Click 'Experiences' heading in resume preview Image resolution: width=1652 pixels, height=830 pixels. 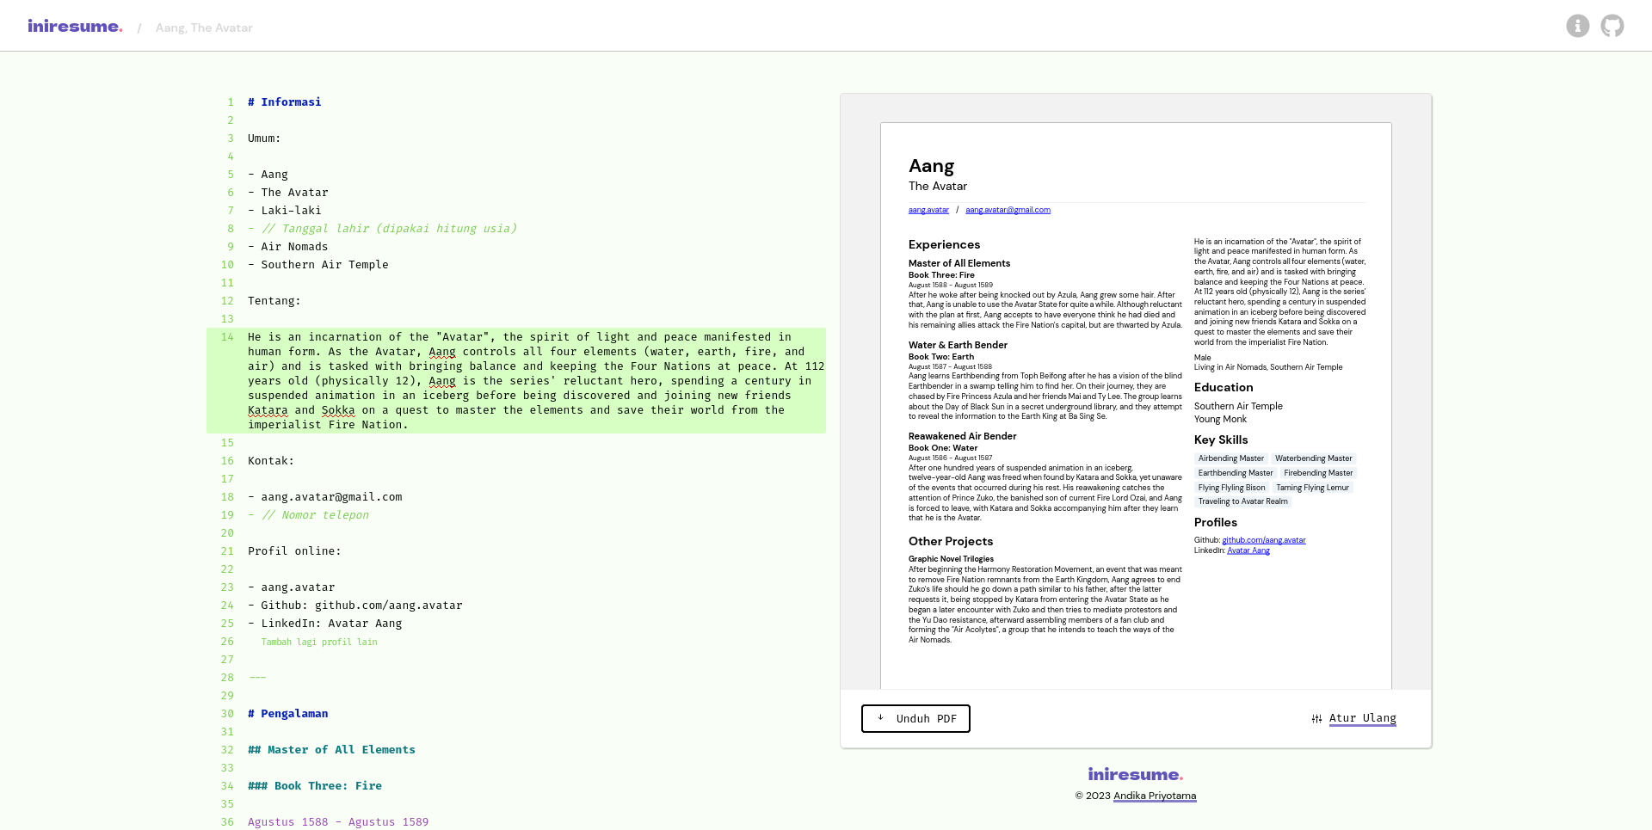click(944, 245)
